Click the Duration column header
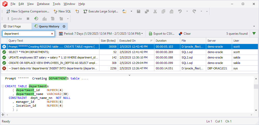This screenshot has height=125, width=259. click(x=167, y=41)
